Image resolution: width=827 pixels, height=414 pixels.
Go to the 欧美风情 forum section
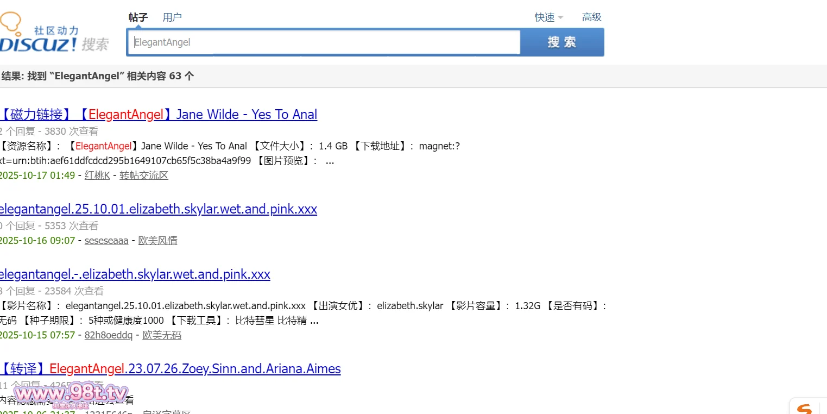coord(157,241)
